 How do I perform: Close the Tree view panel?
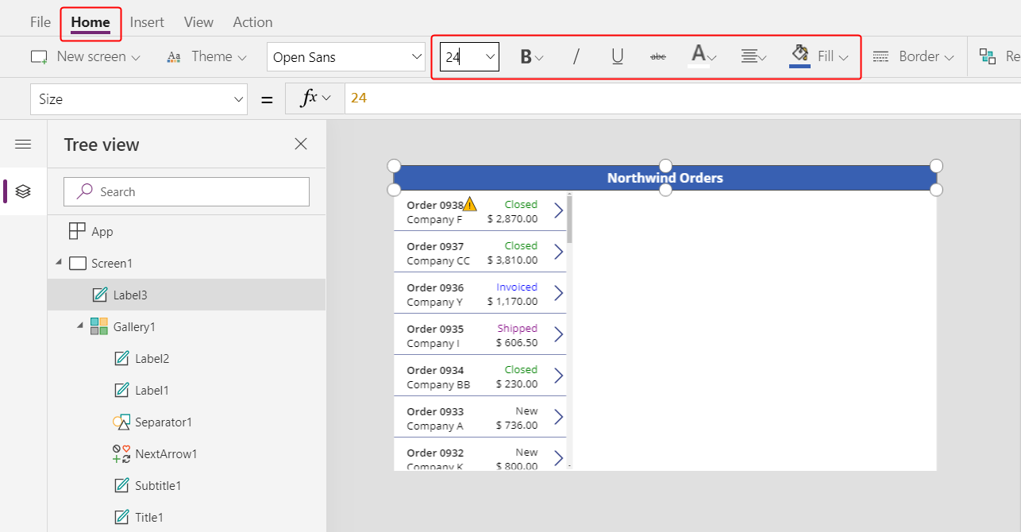tap(300, 144)
